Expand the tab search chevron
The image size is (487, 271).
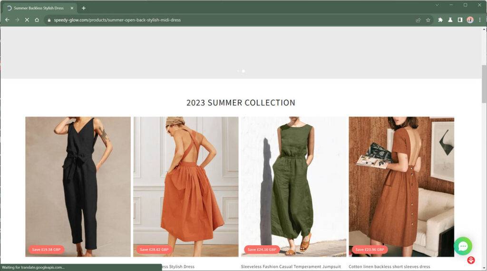pyautogui.click(x=437, y=5)
